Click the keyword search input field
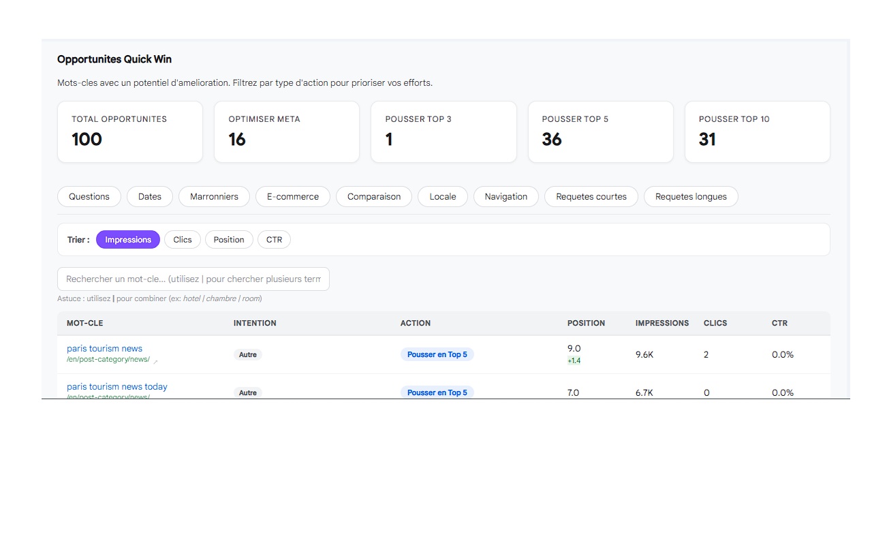The height and width of the screenshot is (545, 872). click(x=193, y=279)
